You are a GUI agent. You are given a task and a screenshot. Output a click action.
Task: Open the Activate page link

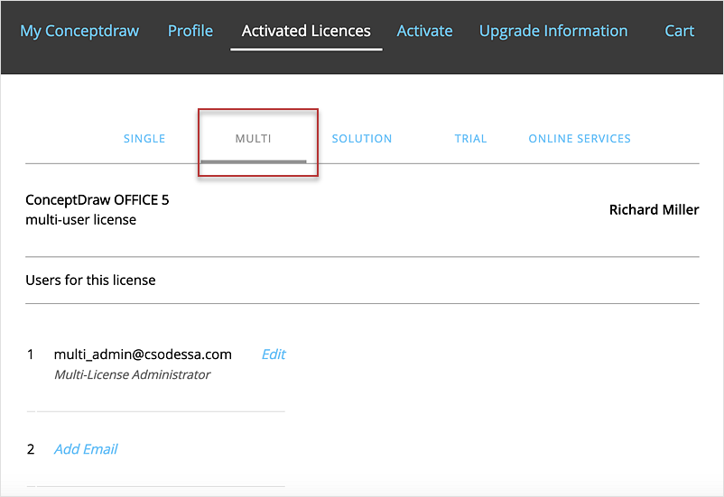pyautogui.click(x=425, y=31)
